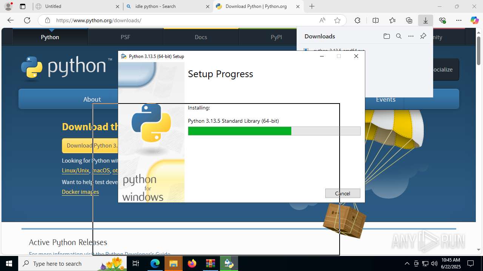Image resolution: width=483 pixels, height=271 pixels.
Task: Open the Events menu on python.org
Action: point(386,99)
